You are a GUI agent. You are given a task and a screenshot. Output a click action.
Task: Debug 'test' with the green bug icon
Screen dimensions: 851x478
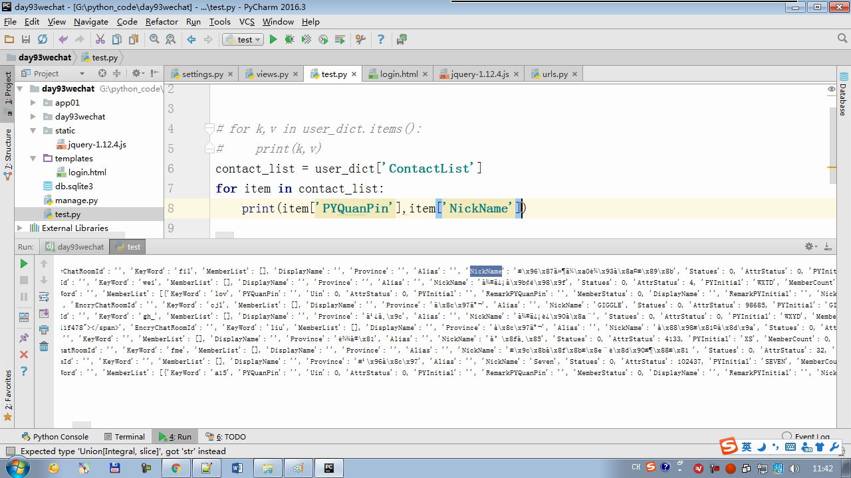[289, 40]
